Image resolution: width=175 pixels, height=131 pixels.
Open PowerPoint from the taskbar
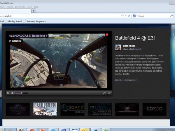(43, 130)
